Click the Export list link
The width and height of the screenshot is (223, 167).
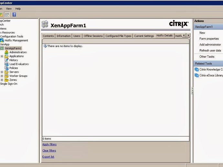click(48, 157)
